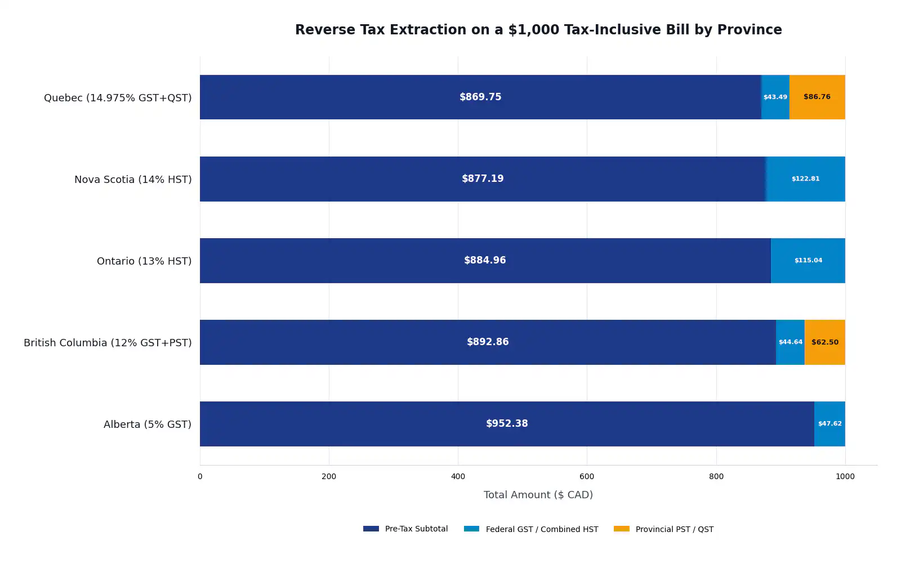Select Quebec's $86.76 QST segment
The height and width of the screenshot is (563, 901).
pyautogui.click(x=817, y=97)
